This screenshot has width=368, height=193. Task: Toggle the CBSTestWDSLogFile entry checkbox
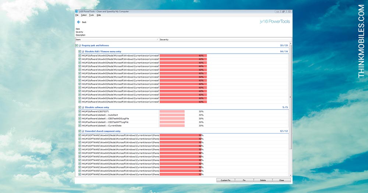(80, 118)
